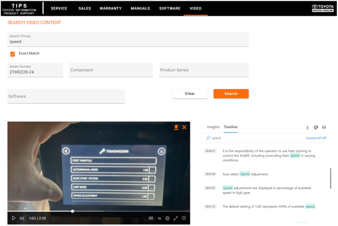The height and width of the screenshot is (226, 338).
Task: Play the video
Action: click(14, 218)
